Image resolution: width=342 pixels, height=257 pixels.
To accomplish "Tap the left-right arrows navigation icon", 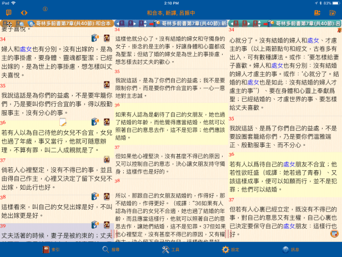I will click(23, 12).
